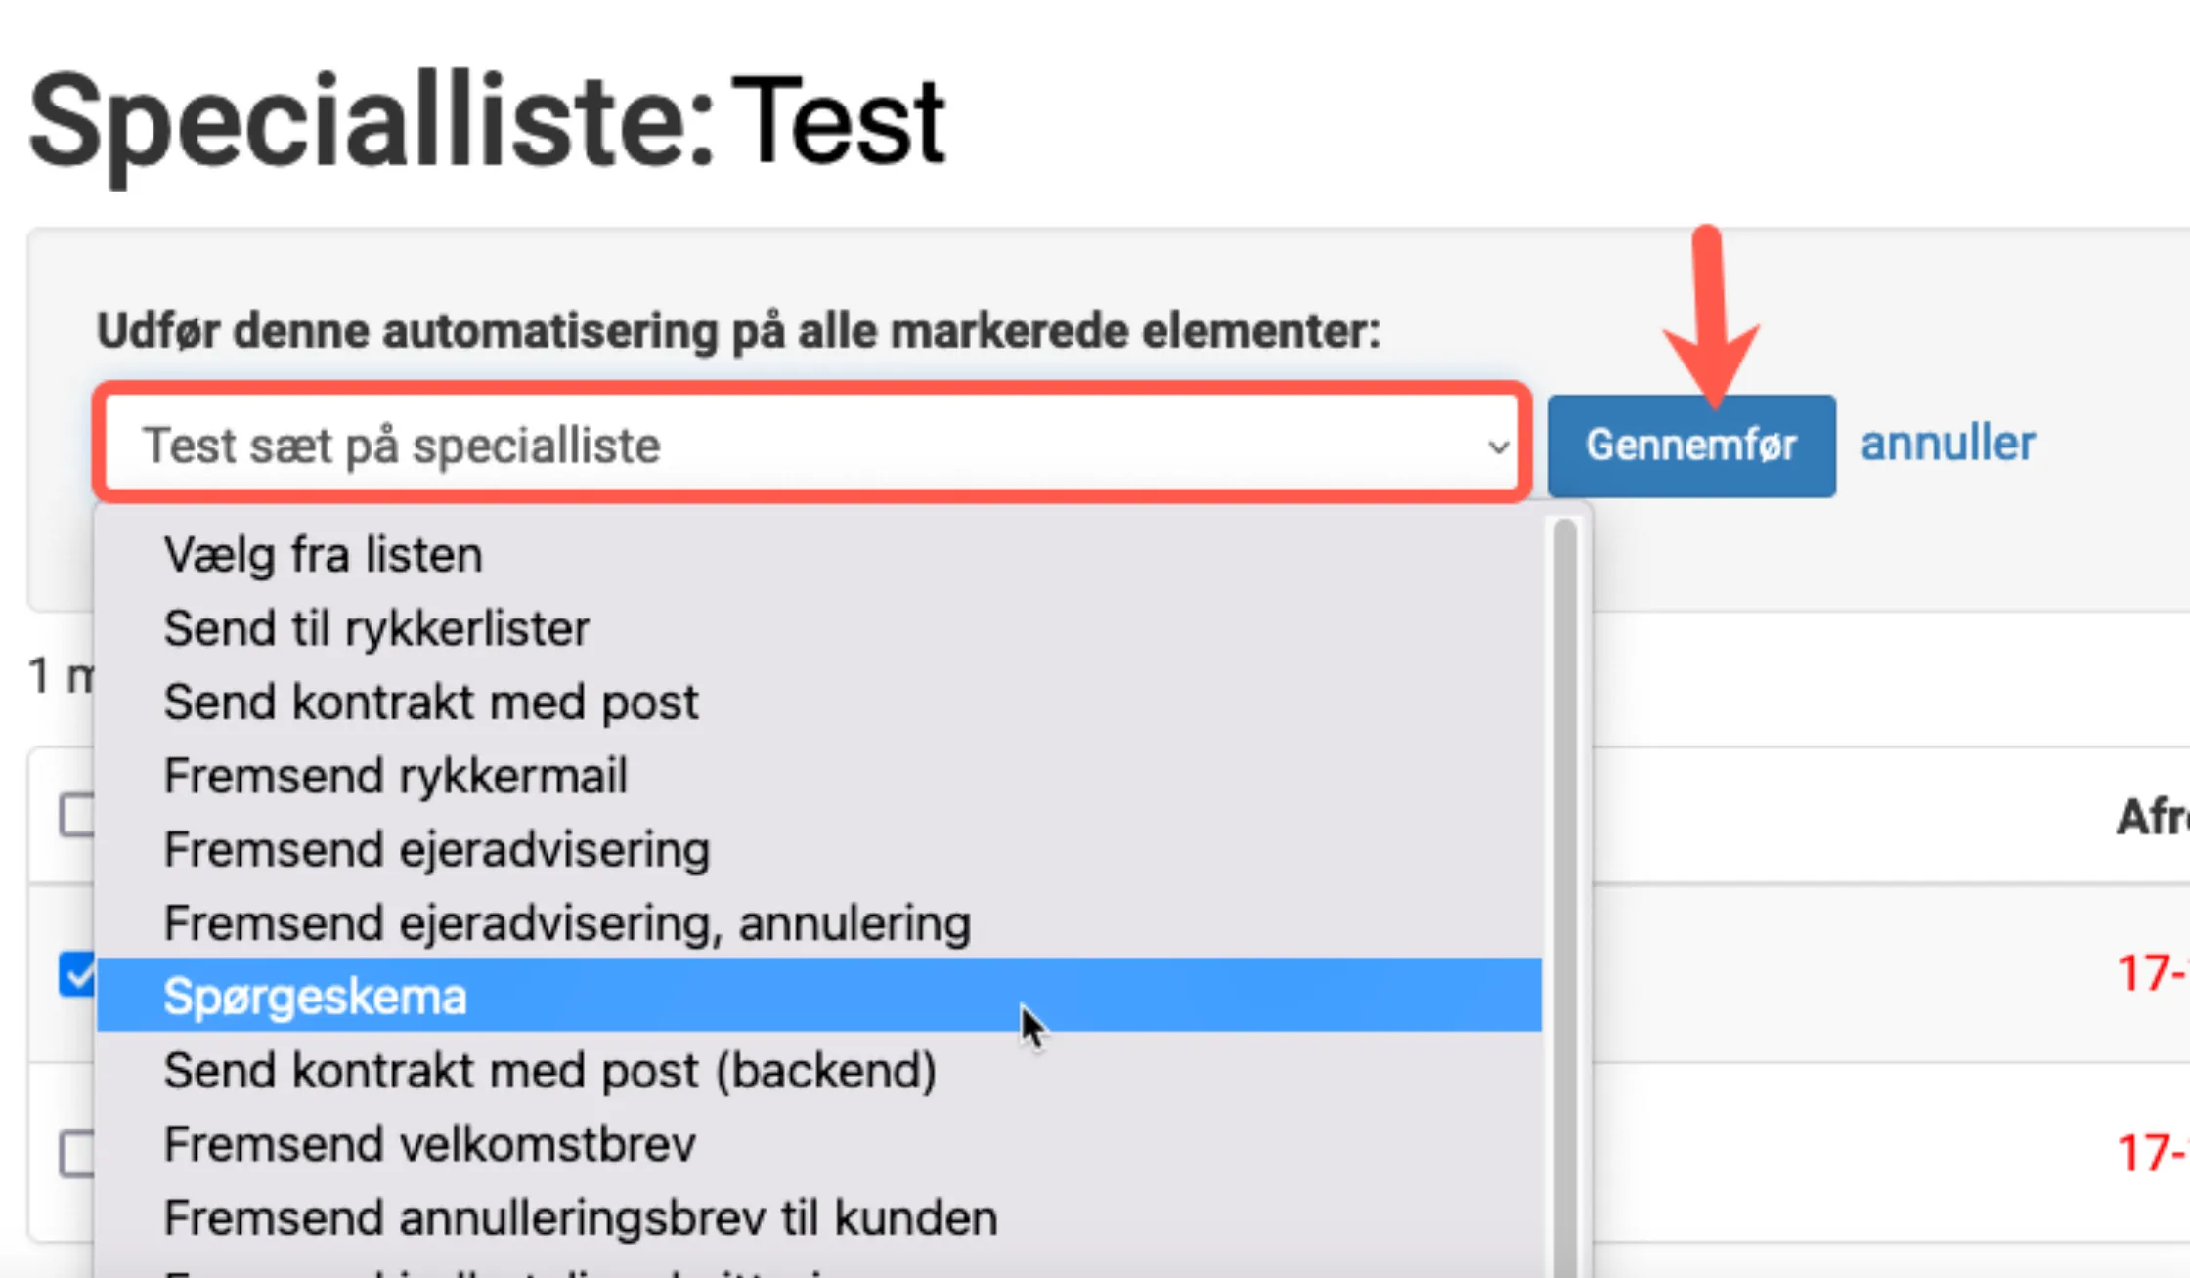Uncheck the selected list row checkbox
The image size is (2190, 1278).
coord(78,974)
